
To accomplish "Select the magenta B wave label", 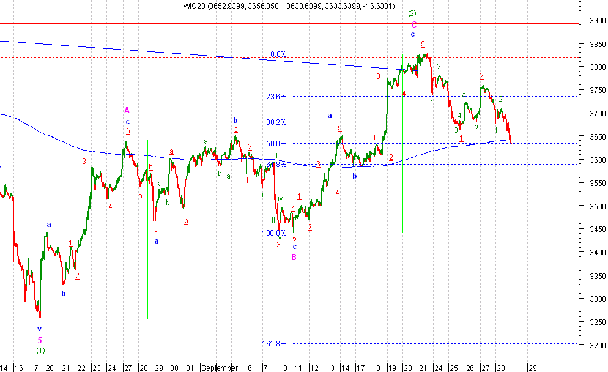I will [x=294, y=257].
